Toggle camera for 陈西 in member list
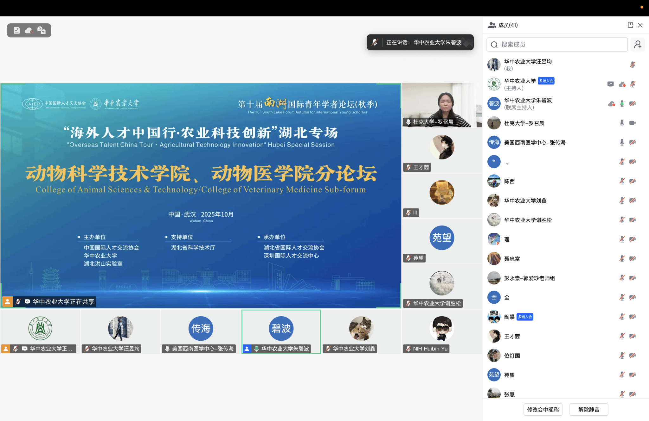This screenshot has height=421, width=649. (x=633, y=181)
